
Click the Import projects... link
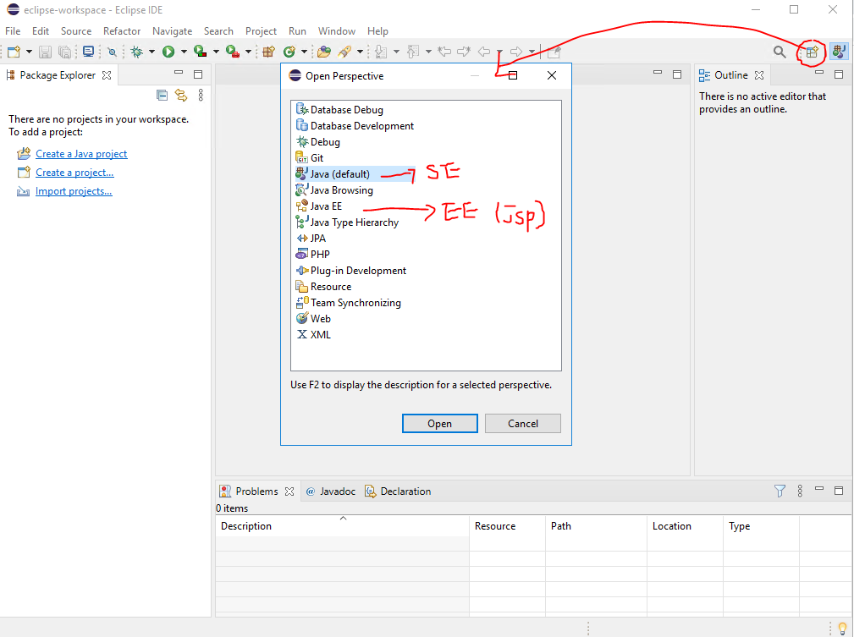pos(74,191)
